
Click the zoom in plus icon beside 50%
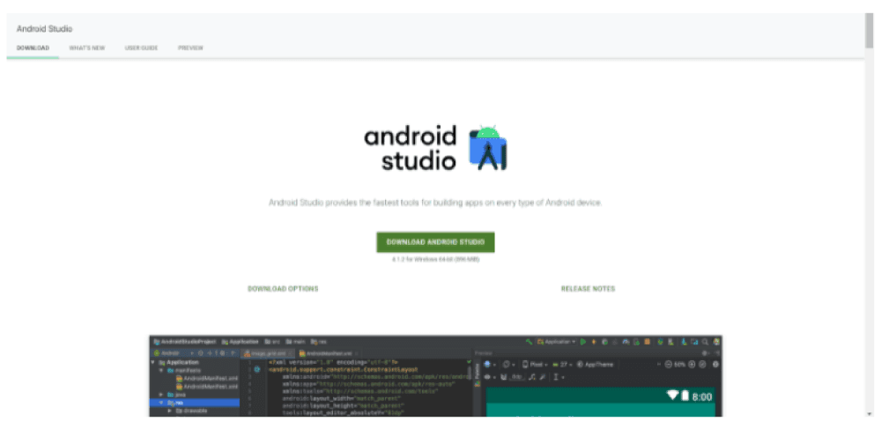[x=692, y=365]
